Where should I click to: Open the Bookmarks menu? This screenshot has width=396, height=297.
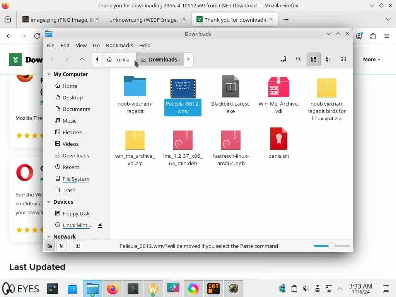119,46
